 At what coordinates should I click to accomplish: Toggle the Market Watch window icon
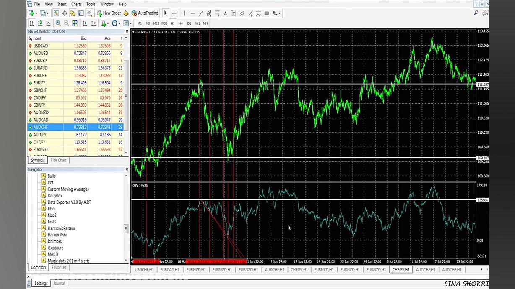click(56, 13)
